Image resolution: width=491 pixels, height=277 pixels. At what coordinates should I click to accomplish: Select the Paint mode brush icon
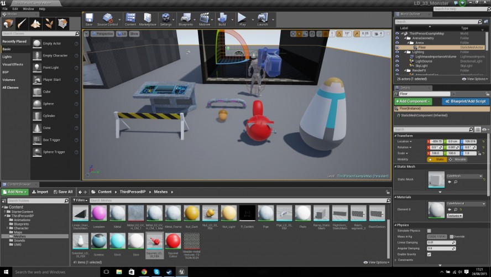[x=22, y=23]
